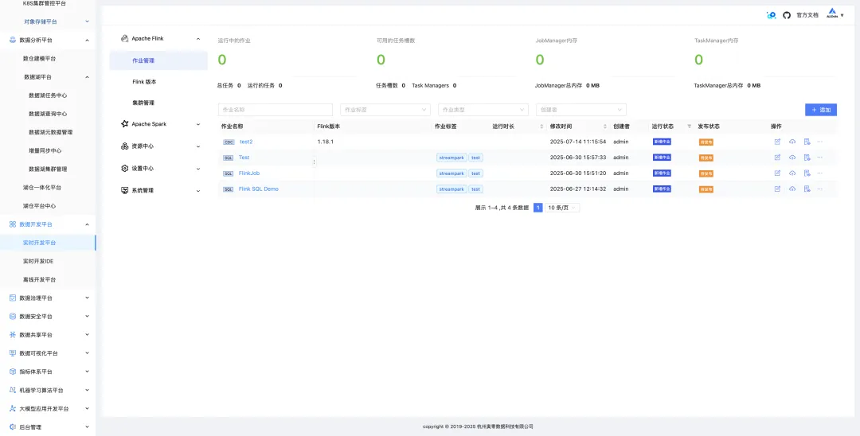The image size is (860, 436).
Task: Open more actions menu for test2 row
Action: coord(820,142)
